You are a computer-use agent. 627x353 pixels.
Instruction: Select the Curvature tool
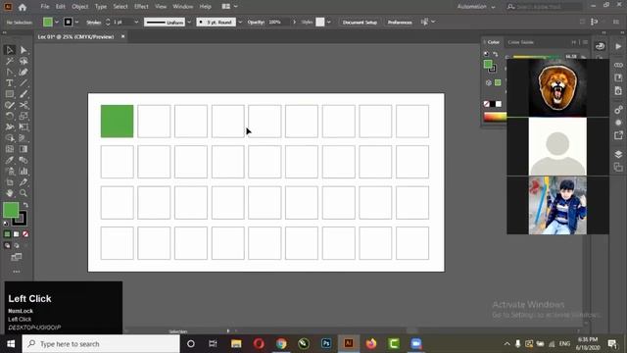24,73
